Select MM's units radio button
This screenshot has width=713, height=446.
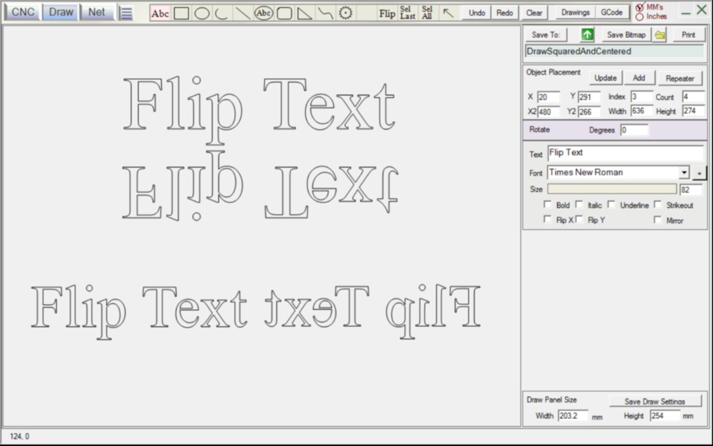point(639,7)
